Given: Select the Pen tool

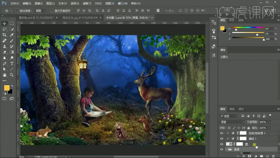Looking at the screenshot, I should pos(5,63).
